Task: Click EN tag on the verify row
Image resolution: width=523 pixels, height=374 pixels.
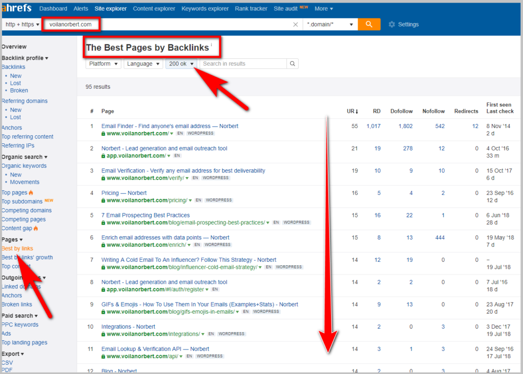Action: click(196, 178)
